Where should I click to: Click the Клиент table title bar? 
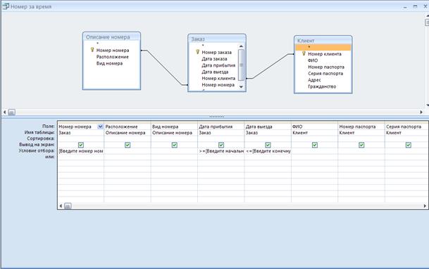[323, 40]
